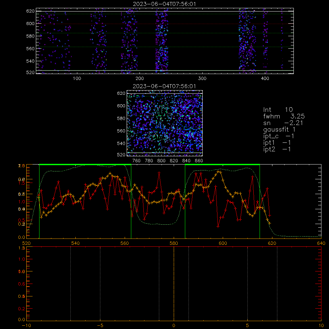Click the 800 tick label under the middle image
Image resolution: width=329 pixels, height=329 pixels.
[x=161, y=161]
